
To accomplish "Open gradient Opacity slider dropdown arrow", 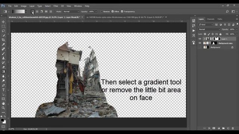I will click(x=96, y=12).
